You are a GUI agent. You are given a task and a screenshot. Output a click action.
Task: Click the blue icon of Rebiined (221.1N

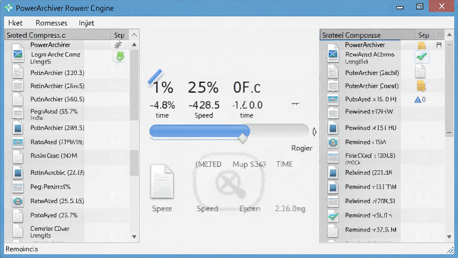coord(333,172)
